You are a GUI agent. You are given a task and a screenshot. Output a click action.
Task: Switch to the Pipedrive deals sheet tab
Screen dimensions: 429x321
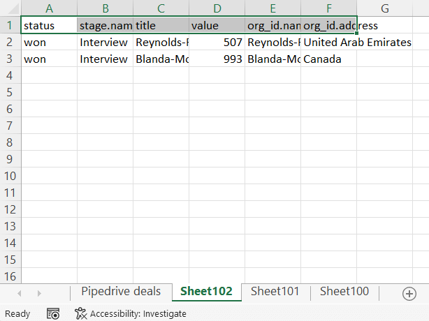(120, 292)
